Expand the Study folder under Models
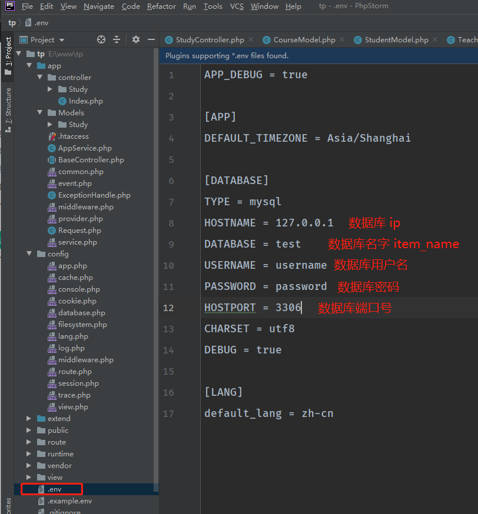Screen dimensions: 478x514 pos(50,124)
